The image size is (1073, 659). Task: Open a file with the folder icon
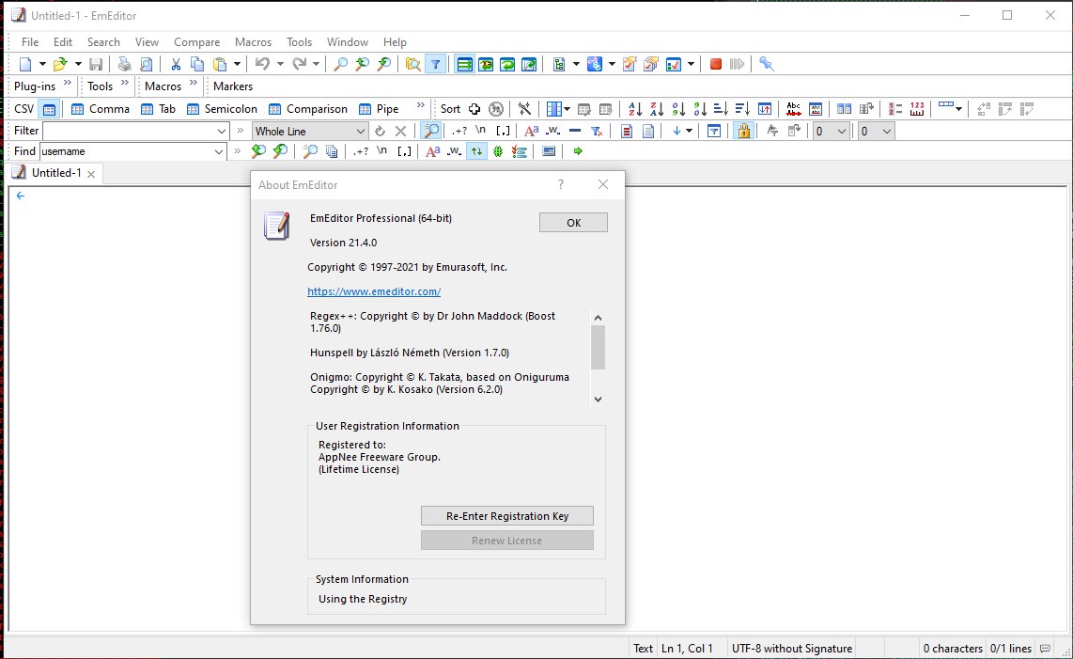[60, 64]
